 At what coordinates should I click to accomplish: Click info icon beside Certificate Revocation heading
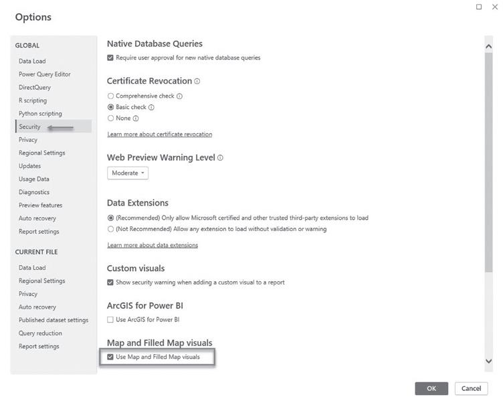[x=197, y=81]
